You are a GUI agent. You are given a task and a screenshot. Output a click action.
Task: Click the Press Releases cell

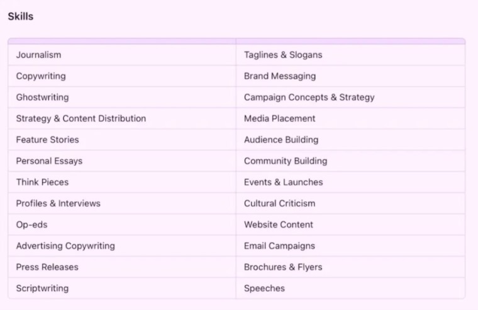tap(122, 267)
